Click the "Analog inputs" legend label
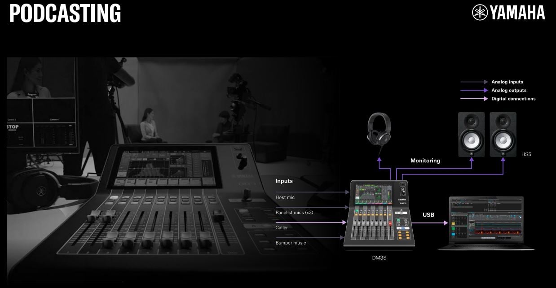Image resolution: width=556 pixels, height=288 pixels. coord(507,82)
